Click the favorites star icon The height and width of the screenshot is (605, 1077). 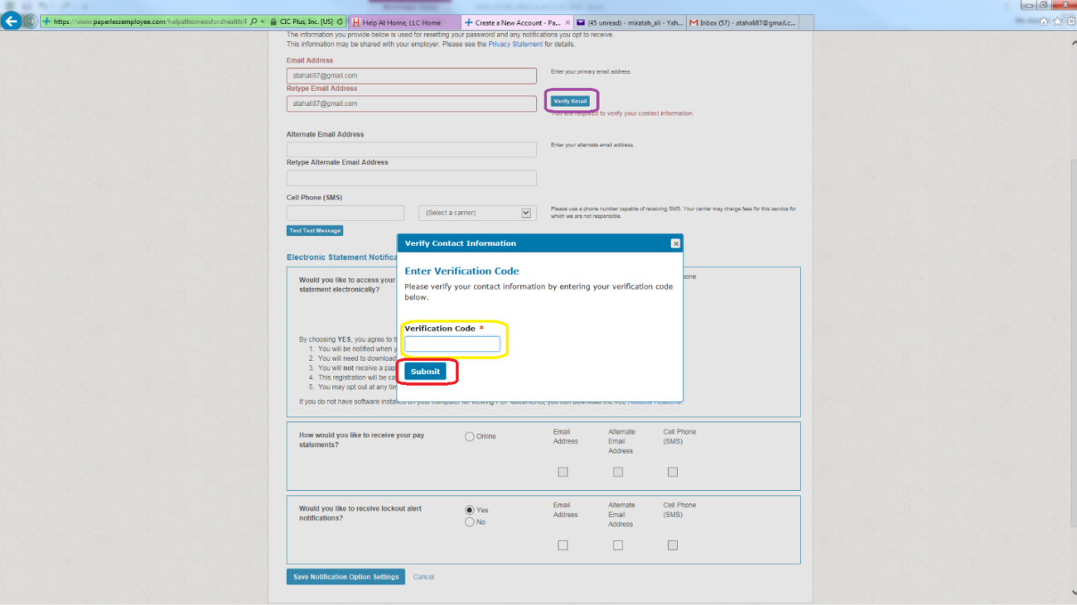[1057, 22]
